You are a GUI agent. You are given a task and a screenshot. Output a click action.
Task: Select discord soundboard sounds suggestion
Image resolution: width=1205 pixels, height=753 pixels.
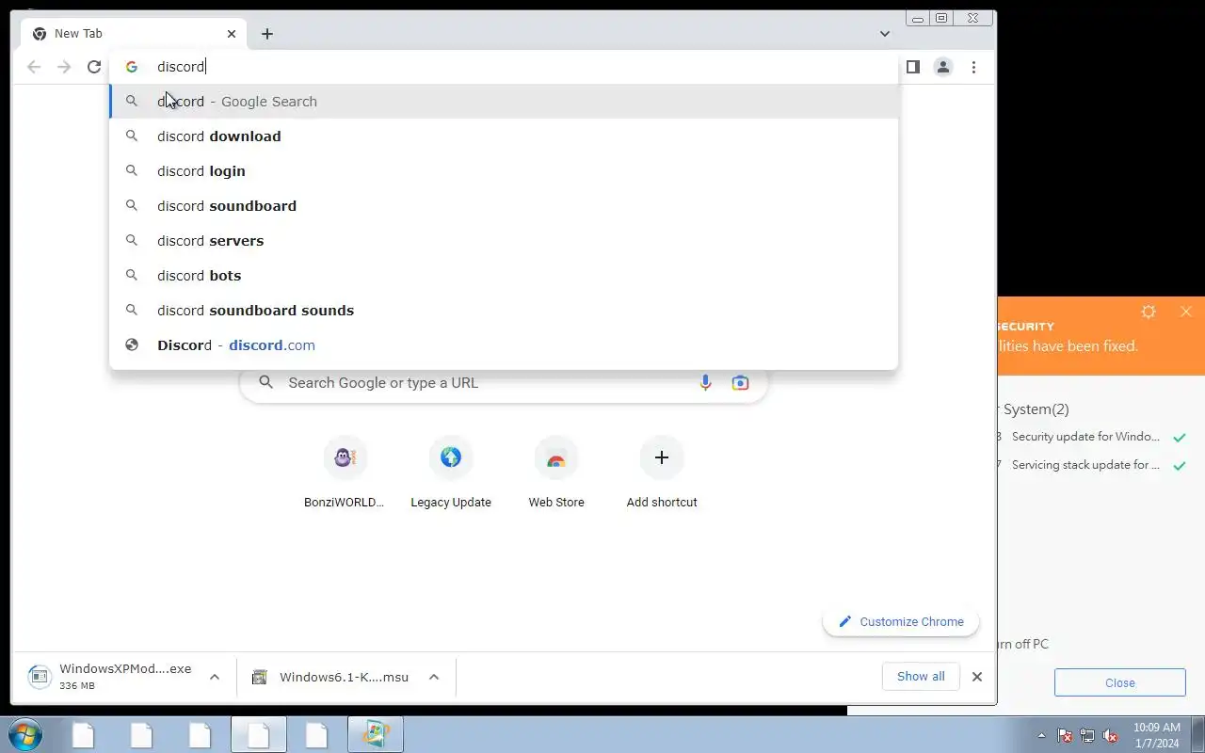click(x=504, y=311)
